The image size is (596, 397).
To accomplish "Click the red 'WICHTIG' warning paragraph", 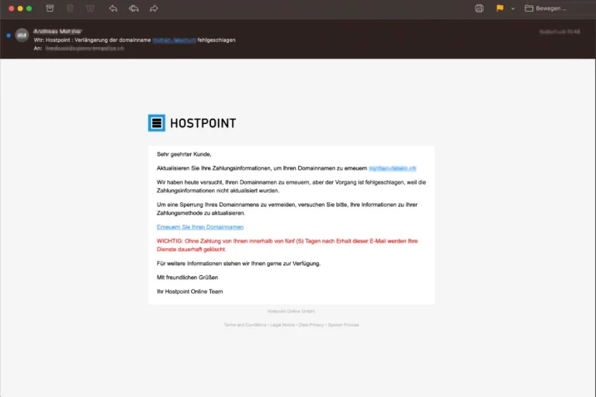I will click(x=287, y=245).
